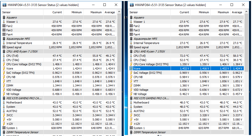The height and width of the screenshot is (136, 252).
Task: Click the thermometer icon for CPU (Tdie) in right window
Action: (131, 60)
